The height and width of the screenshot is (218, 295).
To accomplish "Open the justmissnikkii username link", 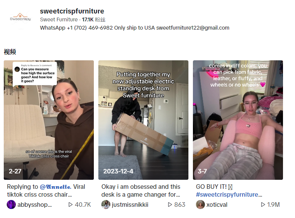I will click(x=130, y=205).
